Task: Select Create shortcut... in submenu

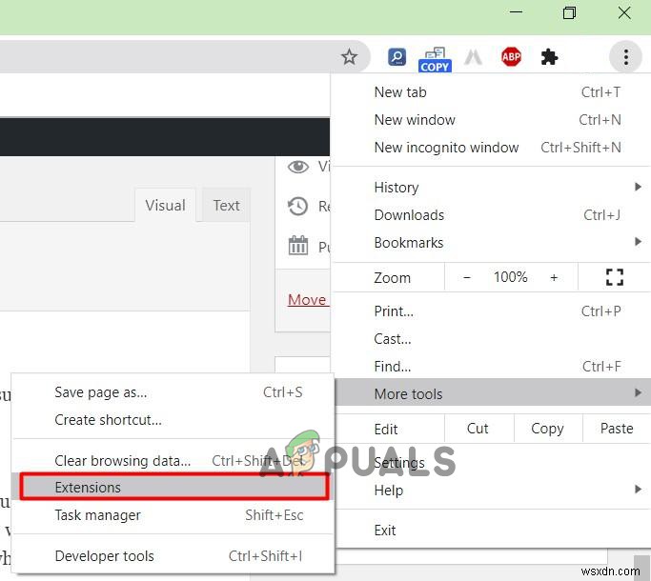Action: 173,420
